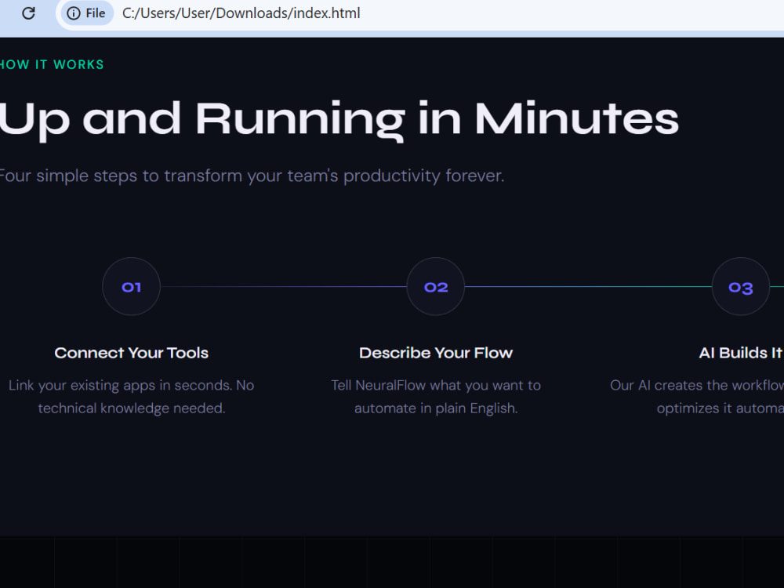The image size is (784, 588).
Task: Click the subtitle "Four simple steps to transform"
Action: pos(121,176)
